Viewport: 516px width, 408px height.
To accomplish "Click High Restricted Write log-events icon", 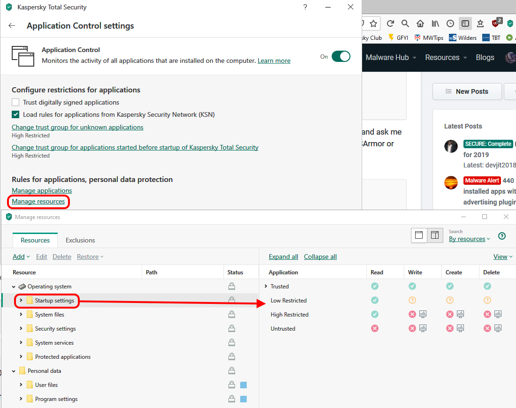I will click(x=423, y=314).
